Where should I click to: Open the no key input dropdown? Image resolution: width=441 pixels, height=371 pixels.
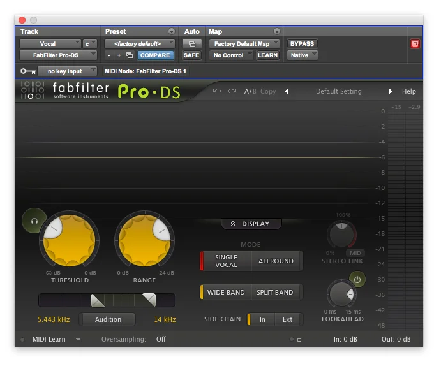click(68, 71)
